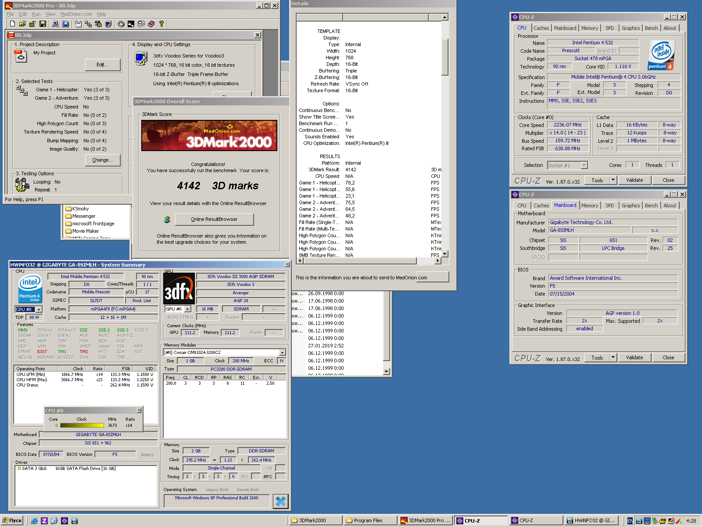This screenshot has height=527, width=702.
Task: Switch to Graphics tab in CPU-Z mainboard window
Action: (x=630, y=206)
